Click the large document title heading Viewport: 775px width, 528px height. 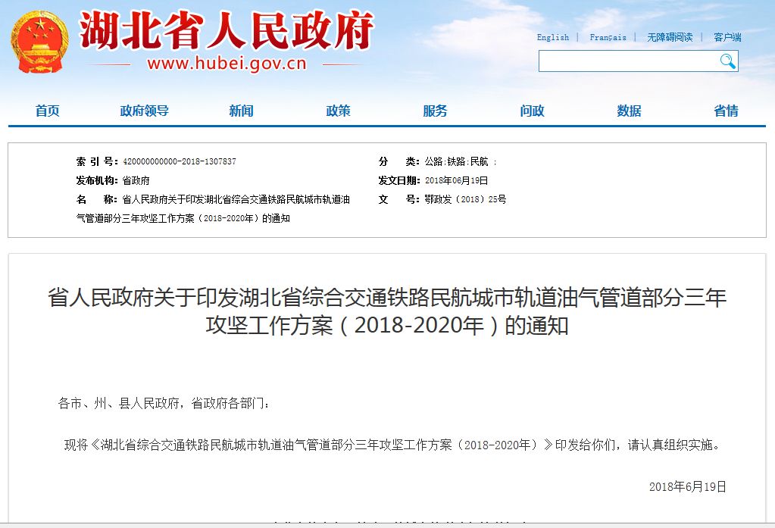[x=387, y=311]
